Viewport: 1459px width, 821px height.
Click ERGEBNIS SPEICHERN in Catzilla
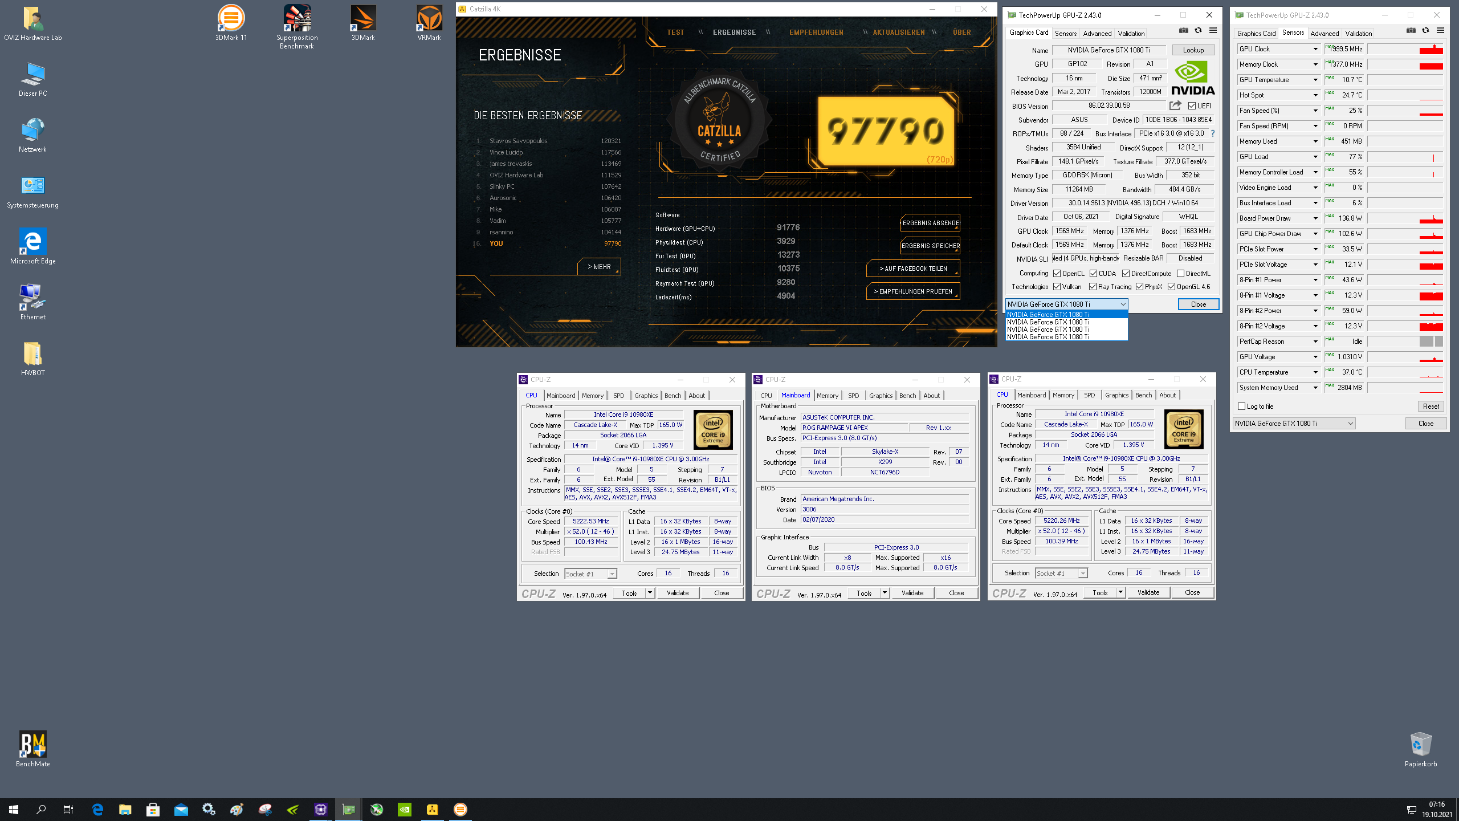pos(930,246)
